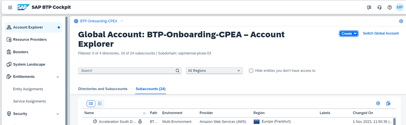Open the All Regions dropdown
This screenshot has width=406, height=125.
(x=214, y=71)
